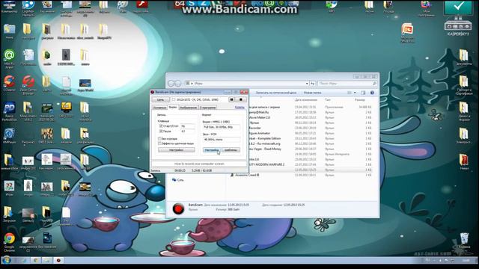Open the Minecraft desktop shortcut
479x269 pixels.
(28, 111)
